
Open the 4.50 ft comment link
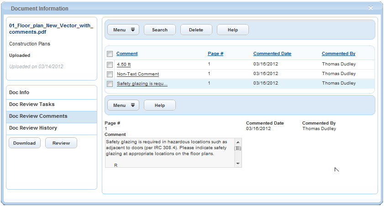pyautogui.click(x=124, y=65)
